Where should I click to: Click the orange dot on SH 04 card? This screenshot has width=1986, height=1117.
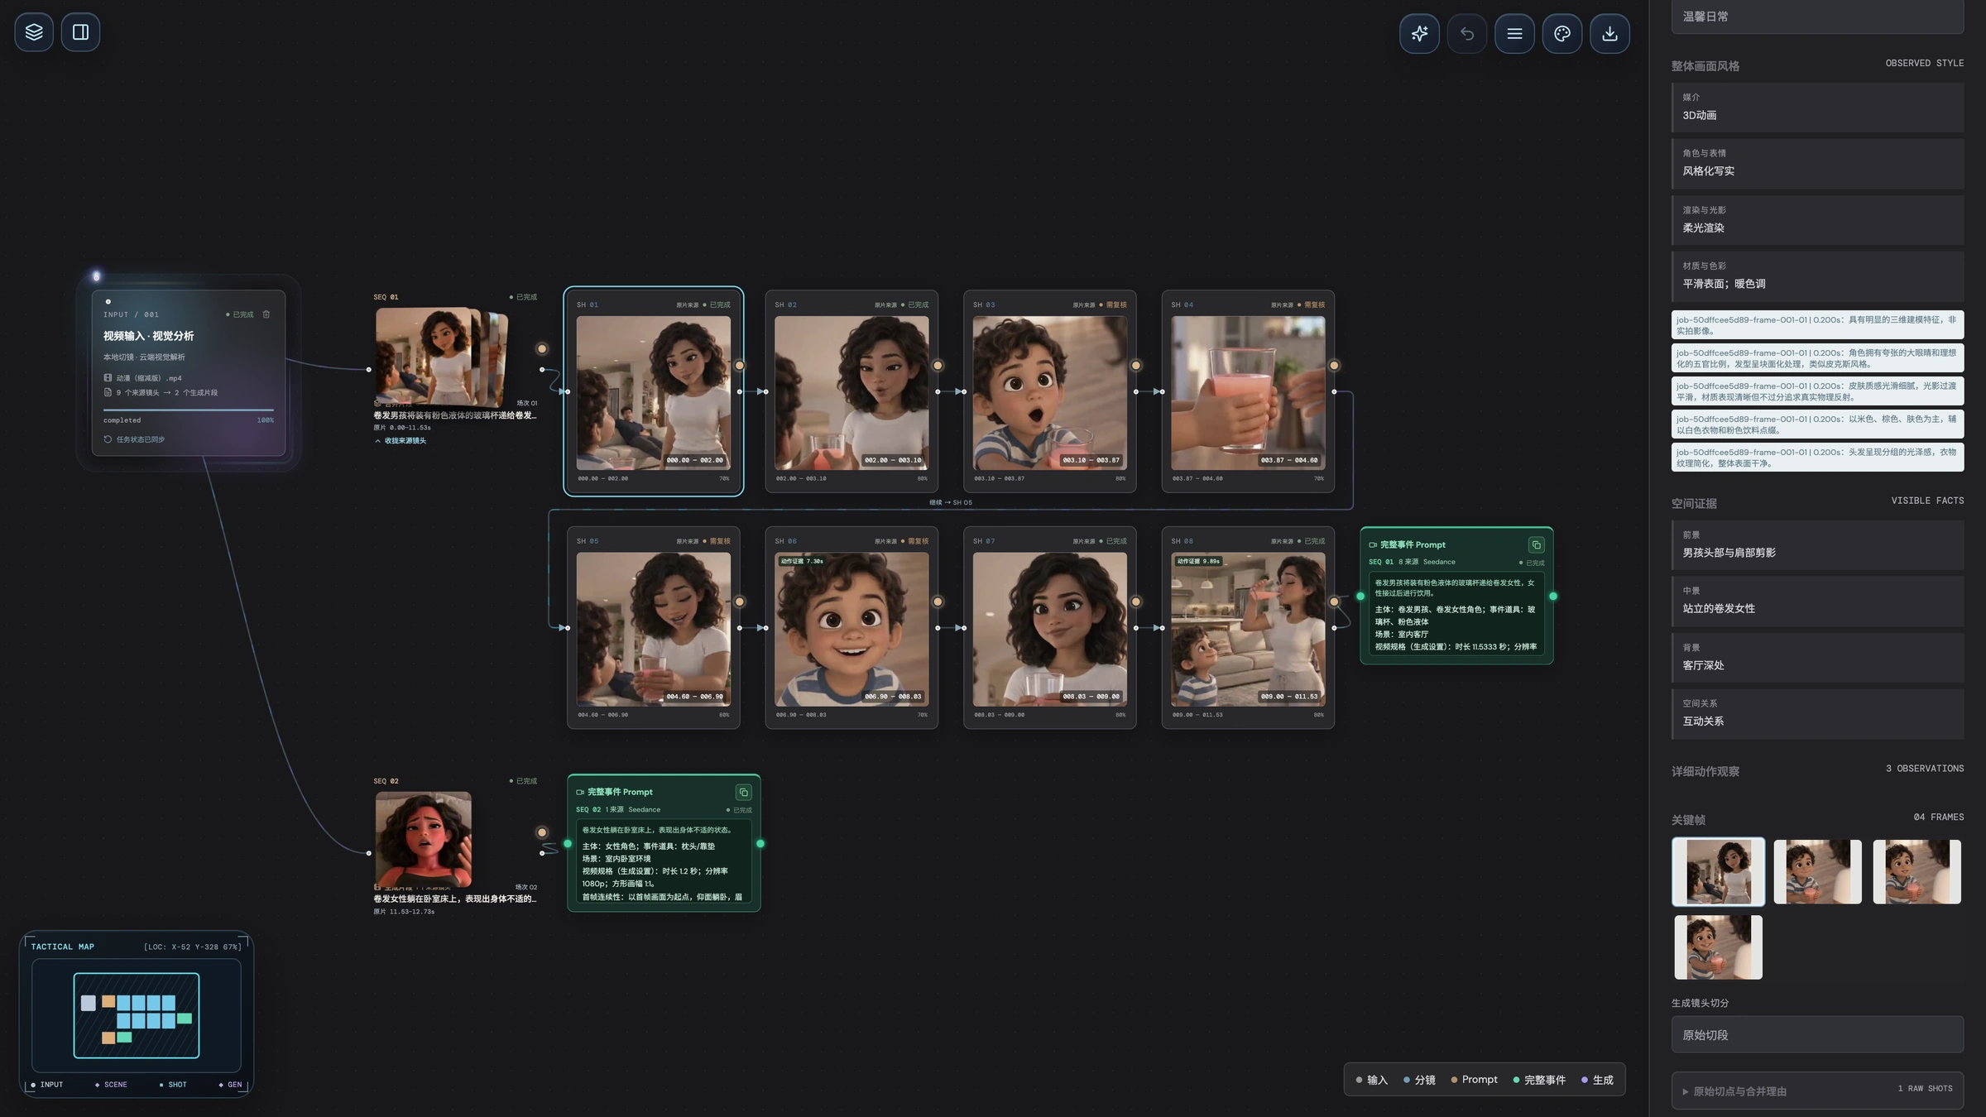coord(1334,366)
